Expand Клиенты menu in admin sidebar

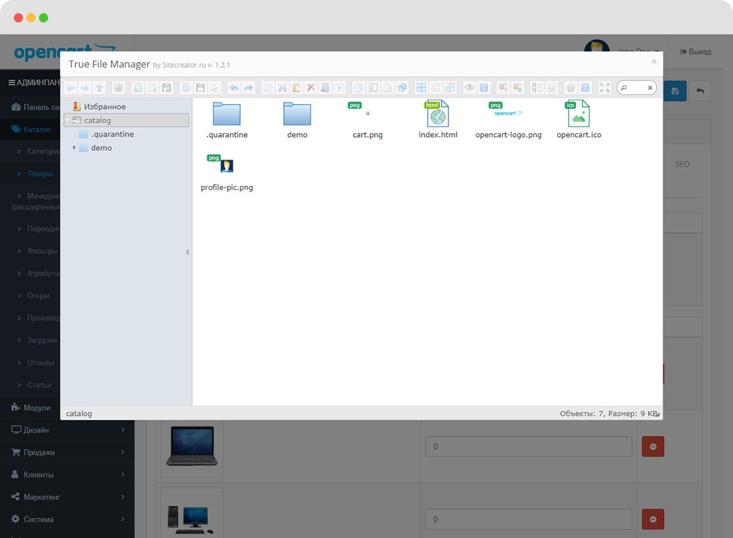(x=67, y=475)
